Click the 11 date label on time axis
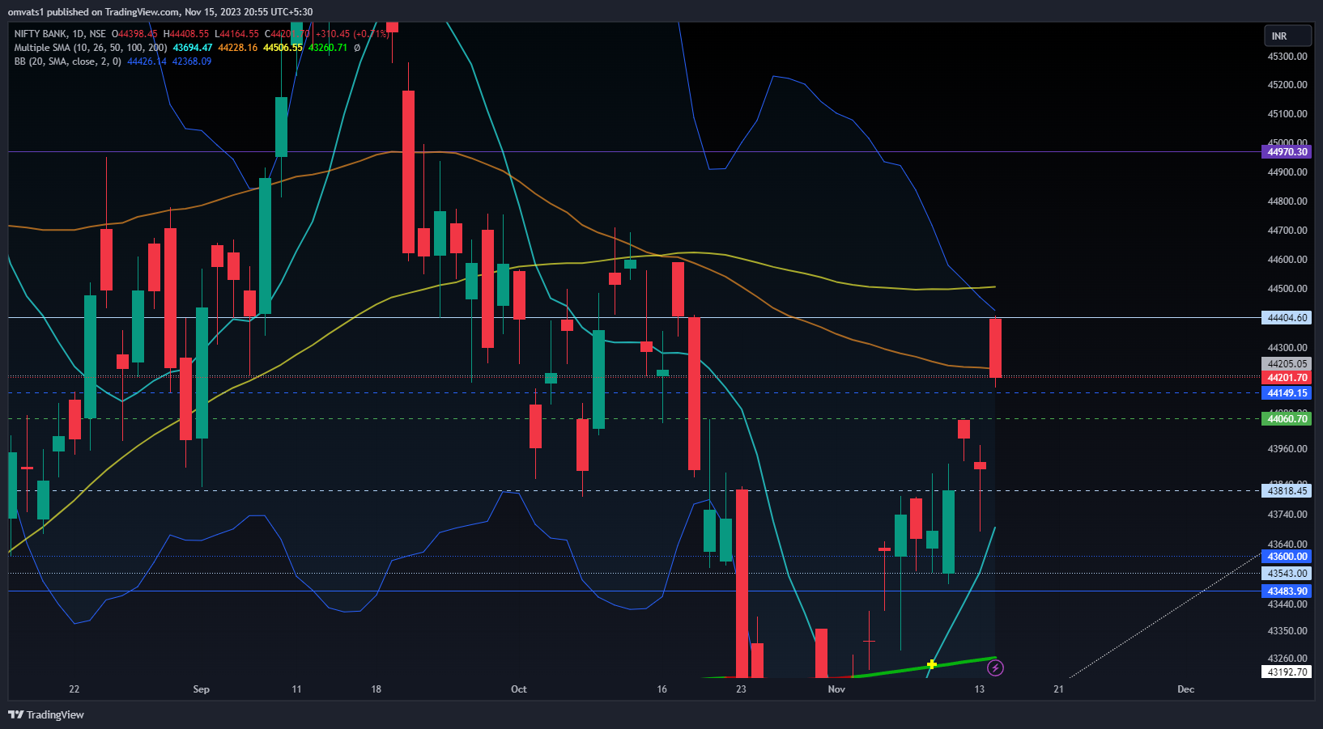 tap(296, 689)
